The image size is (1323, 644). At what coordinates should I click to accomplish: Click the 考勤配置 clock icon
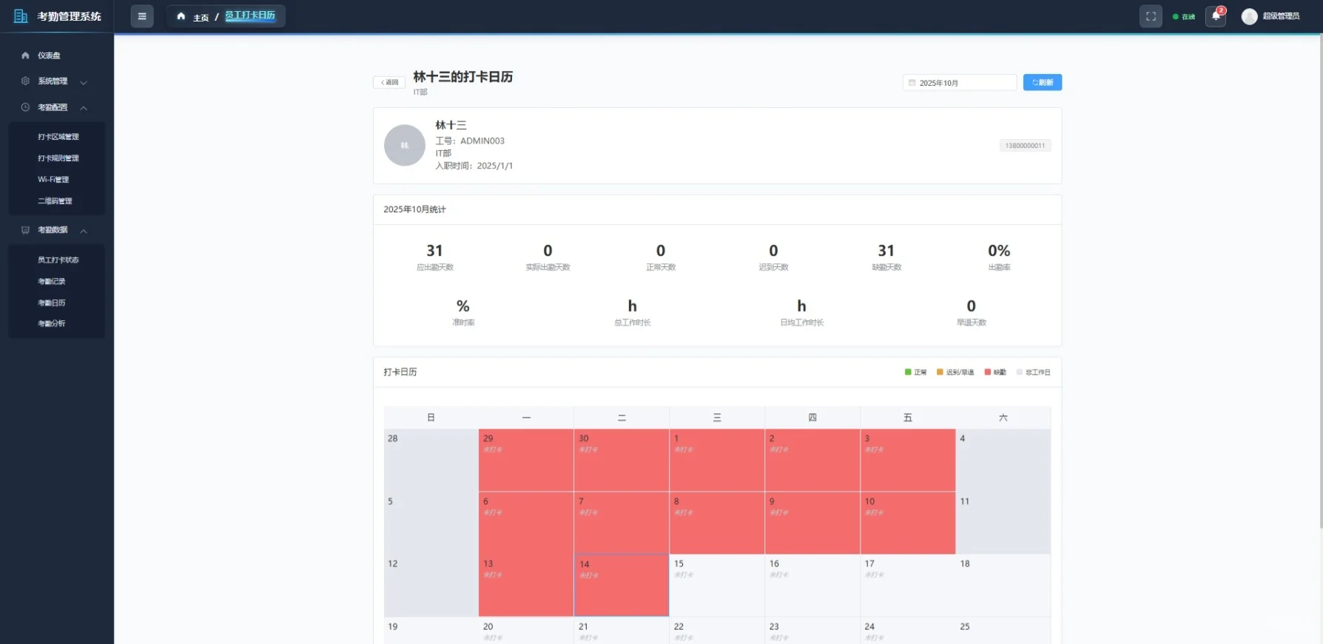point(25,107)
